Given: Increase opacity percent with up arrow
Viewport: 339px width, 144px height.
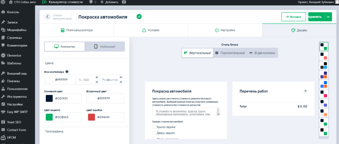Looking at the screenshot, I should click(97, 77).
